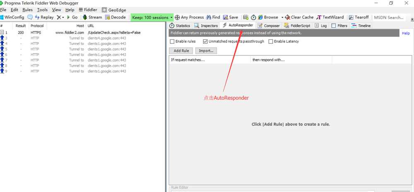Open the View menu
The width and height of the screenshot is (414, 192).
[56, 10]
